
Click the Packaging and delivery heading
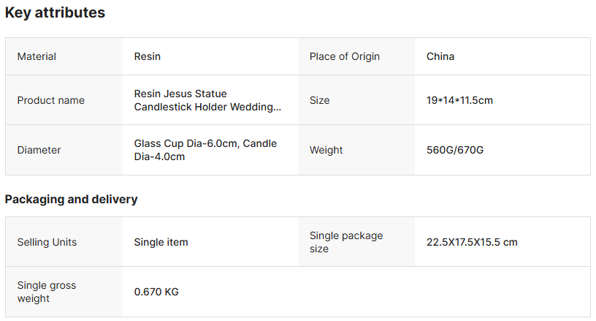[x=72, y=199]
